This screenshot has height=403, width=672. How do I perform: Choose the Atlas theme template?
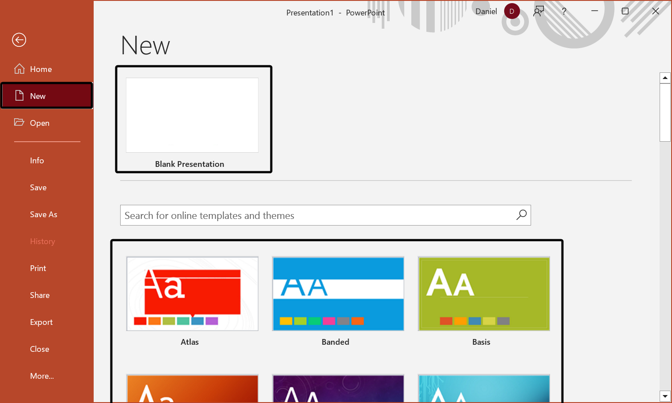point(192,294)
